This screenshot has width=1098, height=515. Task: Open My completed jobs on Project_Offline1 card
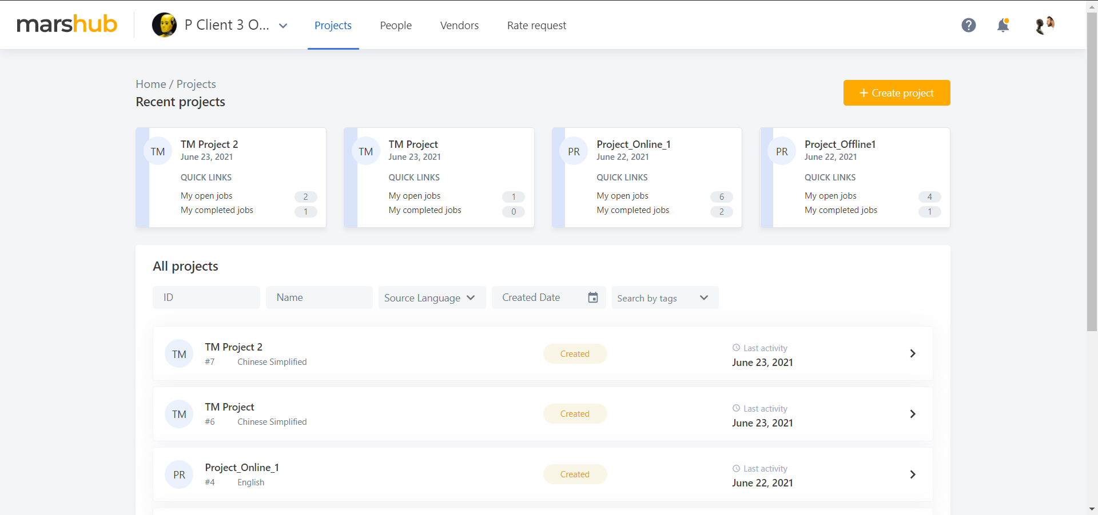tap(841, 210)
